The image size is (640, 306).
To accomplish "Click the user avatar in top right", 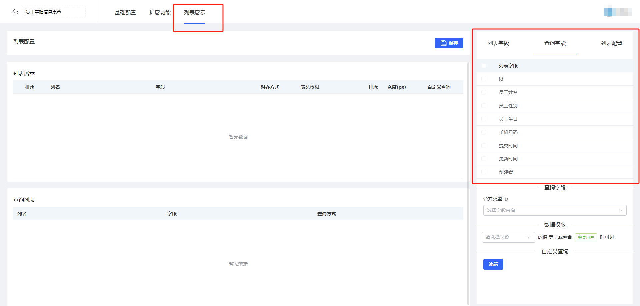I will tap(617, 12).
